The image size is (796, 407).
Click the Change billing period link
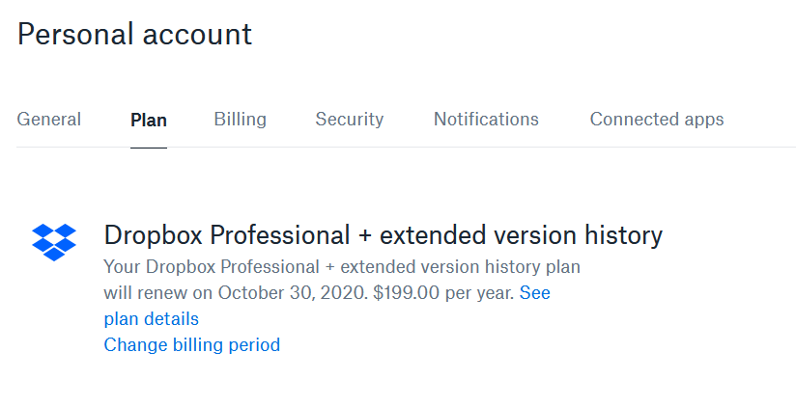[192, 344]
